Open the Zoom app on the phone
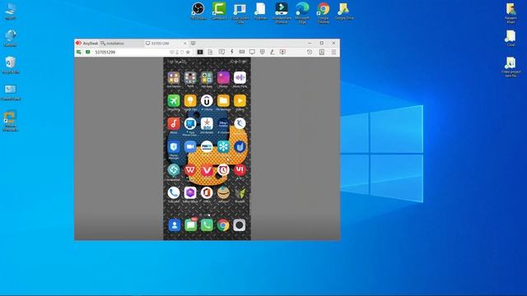 pos(190,146)
